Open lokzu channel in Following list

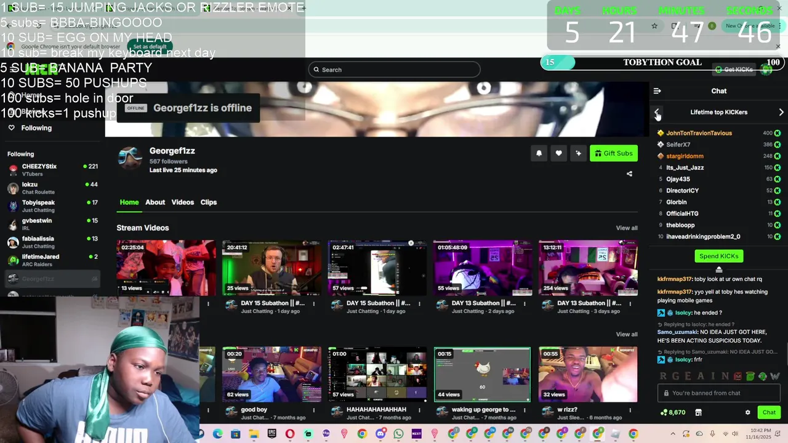point(52,188)
